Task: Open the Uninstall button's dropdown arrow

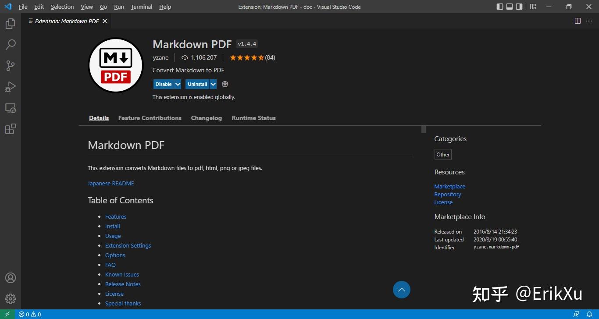Action: (213, 84)
